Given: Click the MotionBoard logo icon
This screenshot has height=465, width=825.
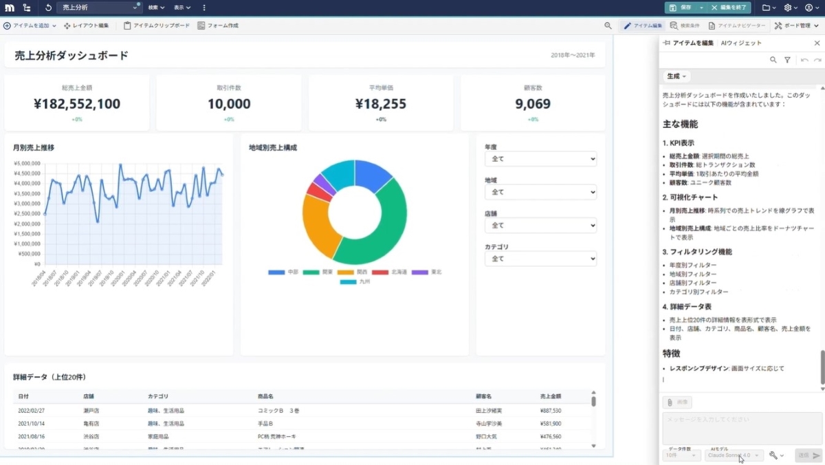Looking at the screenshot, I should click(x=10, y=8).
